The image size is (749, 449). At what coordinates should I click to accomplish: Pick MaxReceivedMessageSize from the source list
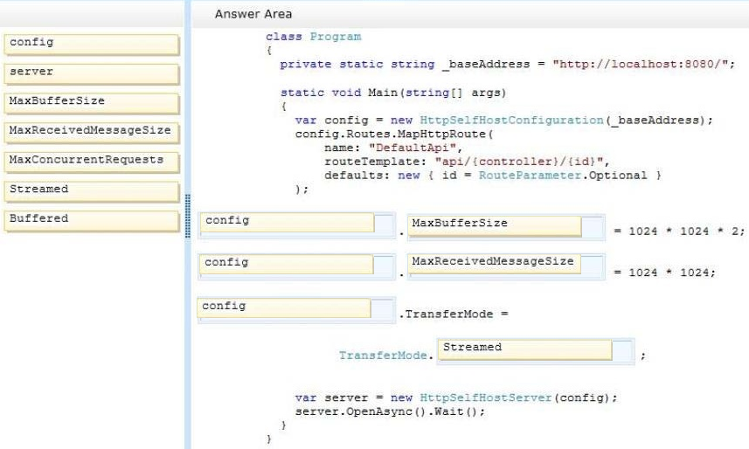pyautogui.click(x=91, y=133)
